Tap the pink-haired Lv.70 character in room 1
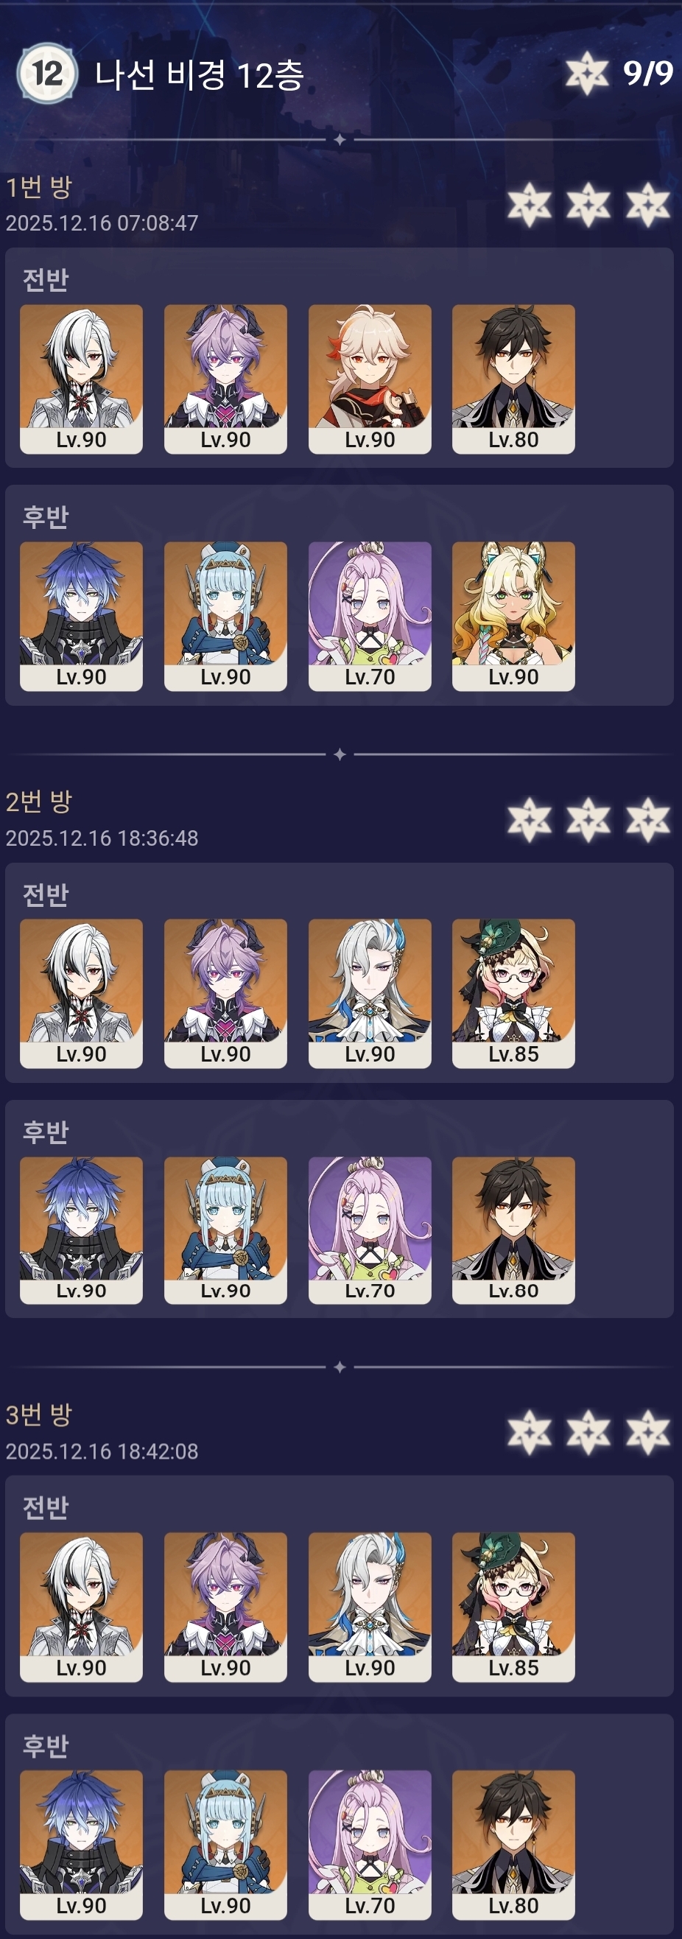 (370, 617)
